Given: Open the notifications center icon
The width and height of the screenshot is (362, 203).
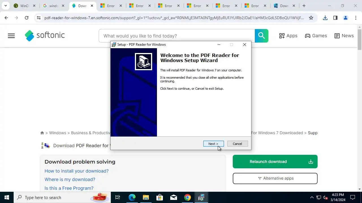Looking at the screenshot, I should coord(353,197).
